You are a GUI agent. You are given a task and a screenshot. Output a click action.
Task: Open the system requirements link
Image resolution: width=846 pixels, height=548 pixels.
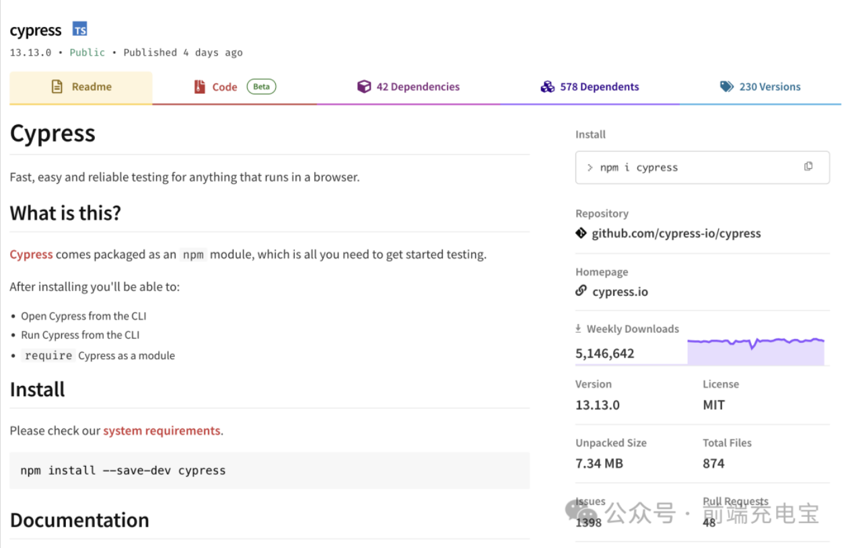pyautogui.click(x=162, y=430)
